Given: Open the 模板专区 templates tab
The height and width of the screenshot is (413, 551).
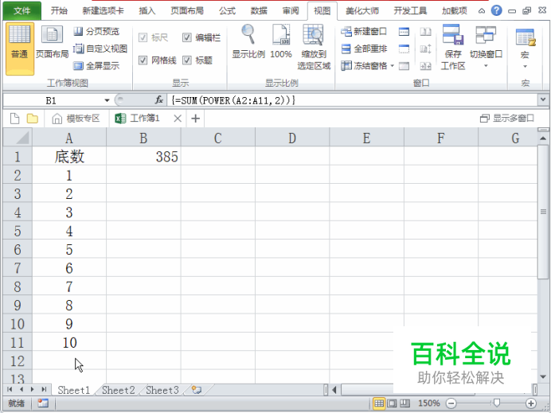Looking at the screenshot, I should 76,119.
